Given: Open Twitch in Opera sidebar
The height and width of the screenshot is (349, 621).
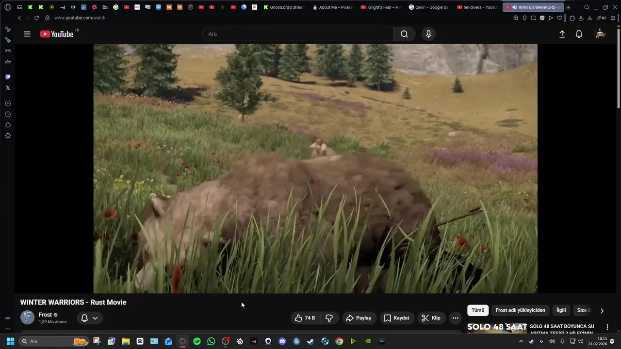Looking at the screenshot, I should (8, 77).
